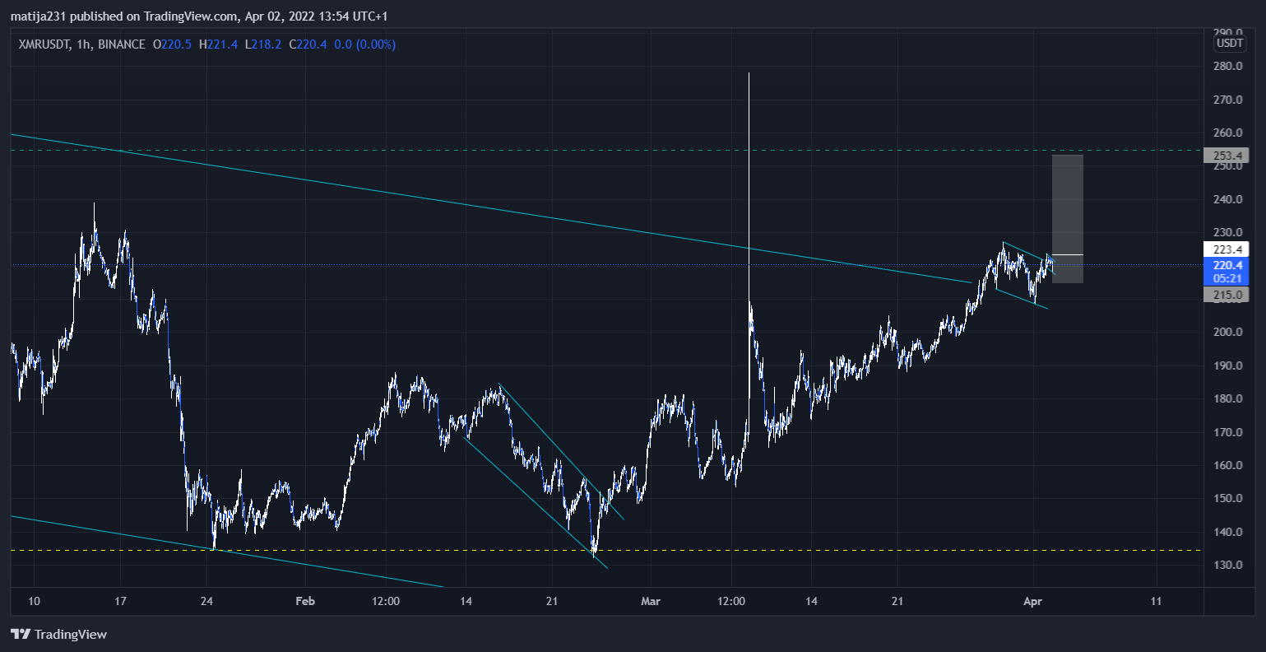Screen dimensions: 1266x652
Task: Click the '17' date label on the time axis
Action: click(x=120, y=601)
